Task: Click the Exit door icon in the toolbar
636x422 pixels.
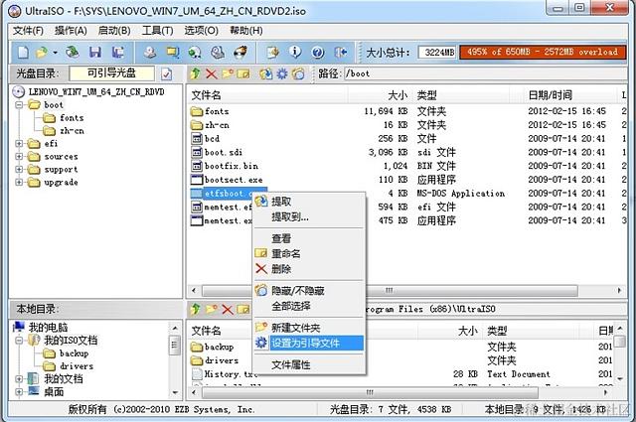Action: click(341, 53)
